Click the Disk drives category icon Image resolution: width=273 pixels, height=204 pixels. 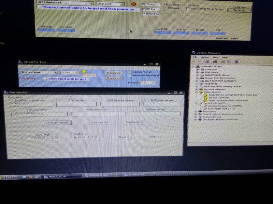[202, 72]
